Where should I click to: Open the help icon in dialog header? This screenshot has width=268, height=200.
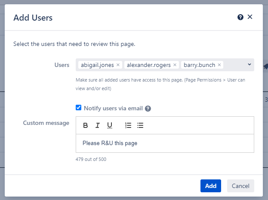240,17
